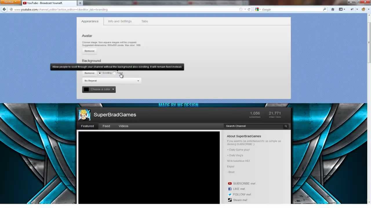The height and width of the screenshot is (208, 371).
Task: Open the Videos channel tab
Action: click(x=123, y=126)
